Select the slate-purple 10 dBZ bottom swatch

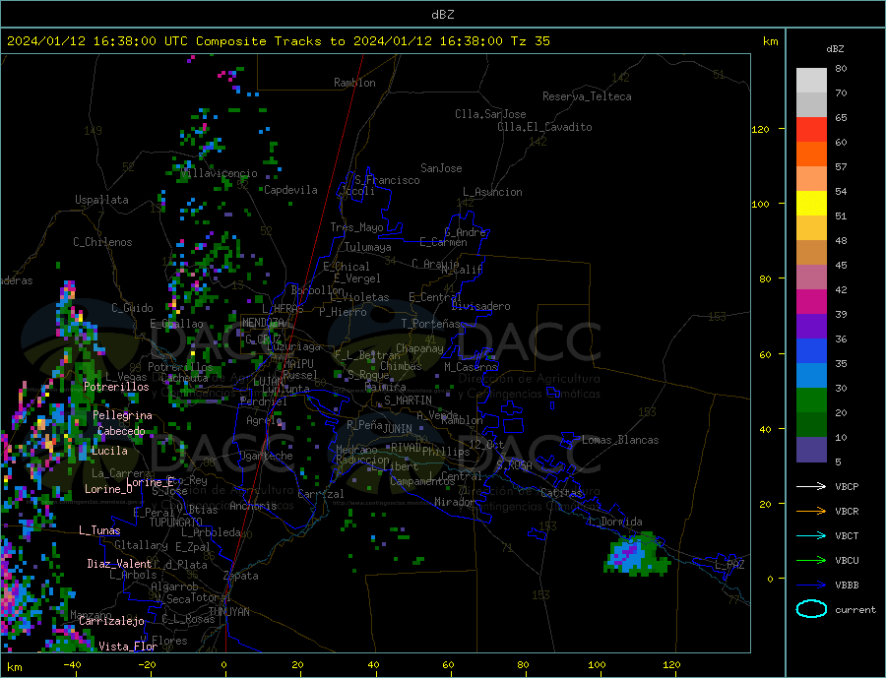[811, 450]
